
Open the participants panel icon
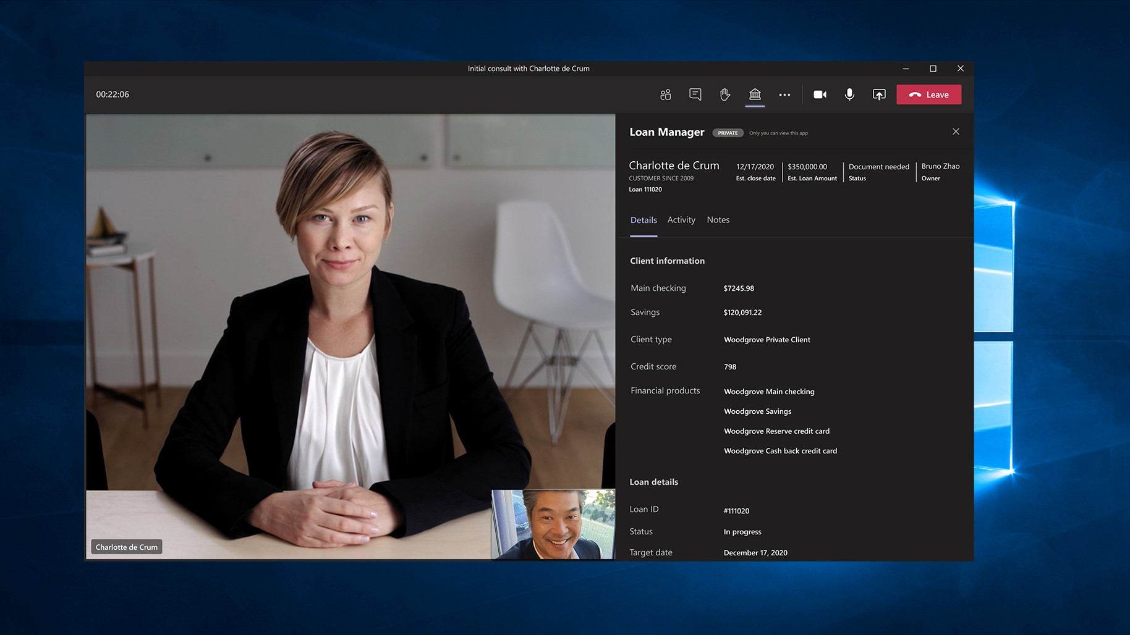pos(665,95)
